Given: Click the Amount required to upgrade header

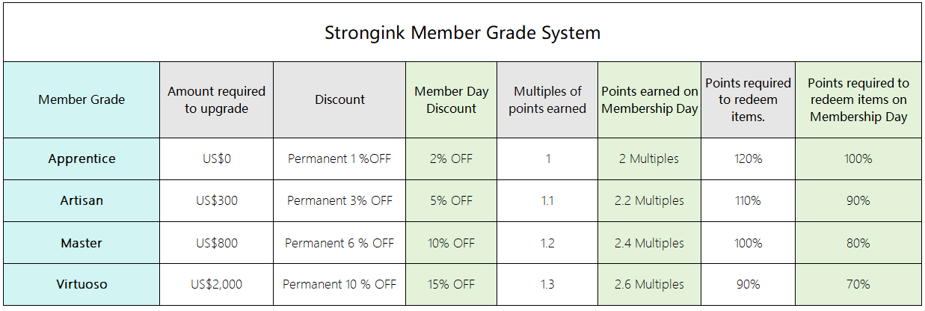Looking at the screenshot, I should tap(216, 99).
